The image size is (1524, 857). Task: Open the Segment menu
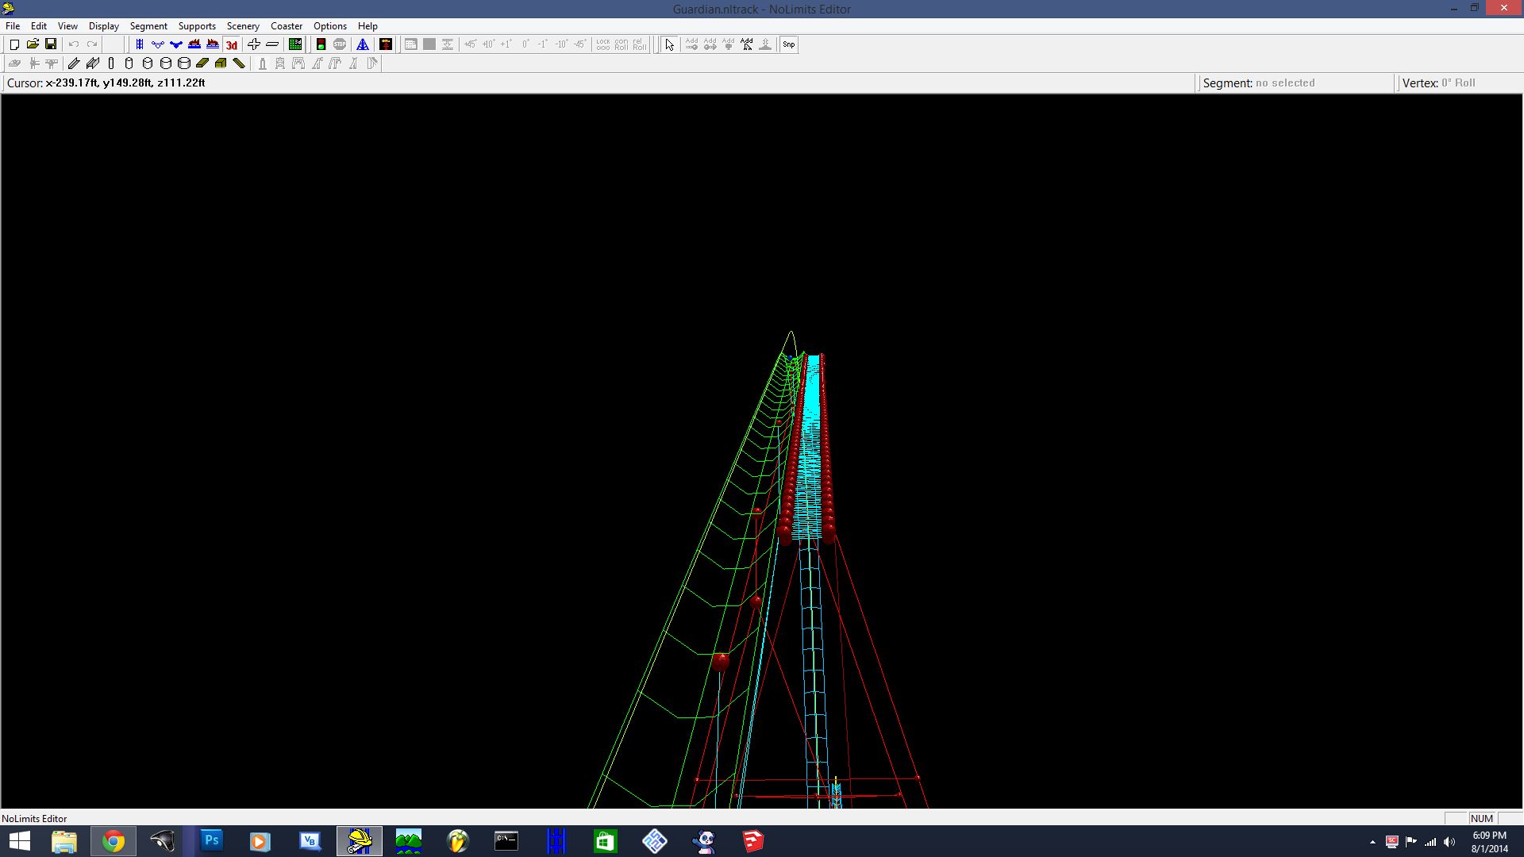click(x=148, y=26)
